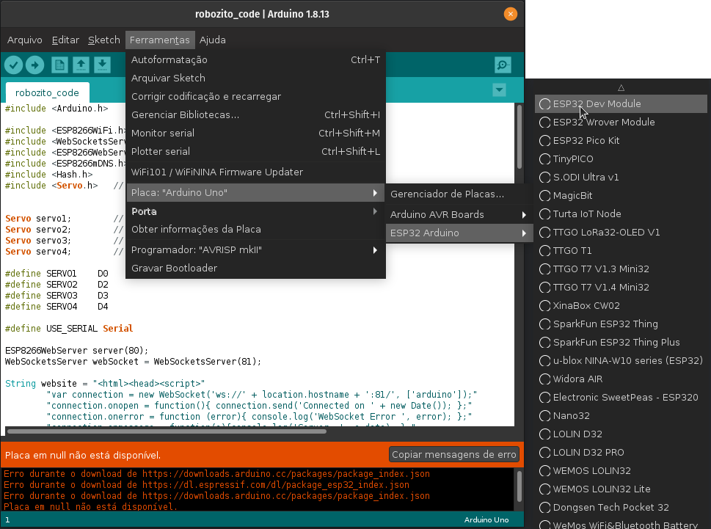Launch WiFi101 / WiFiNINA Firmware Updater

coord(255,172)
